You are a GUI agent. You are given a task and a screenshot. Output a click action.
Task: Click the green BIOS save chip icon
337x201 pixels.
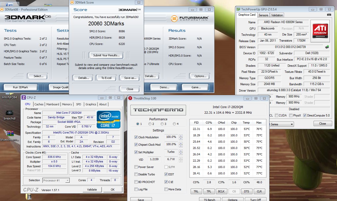coord(327,47)
